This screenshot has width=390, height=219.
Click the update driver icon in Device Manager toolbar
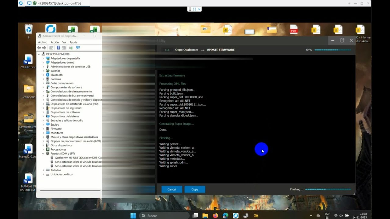click(71, 48)
